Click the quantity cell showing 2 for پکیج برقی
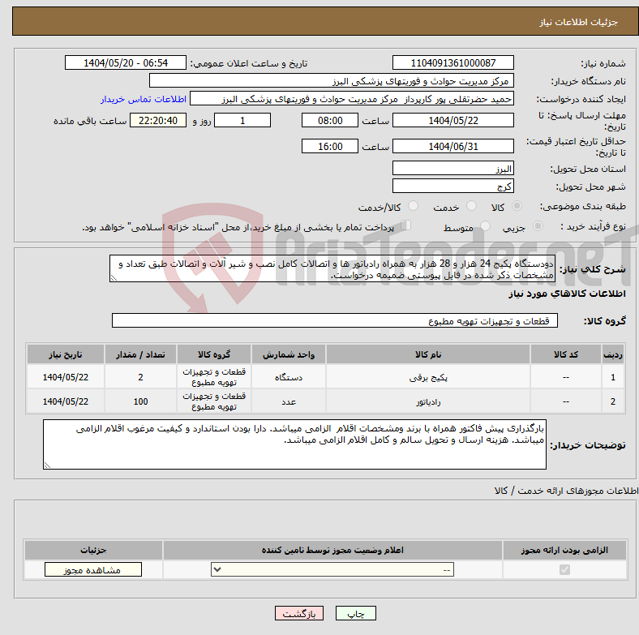 coord(140,377)
